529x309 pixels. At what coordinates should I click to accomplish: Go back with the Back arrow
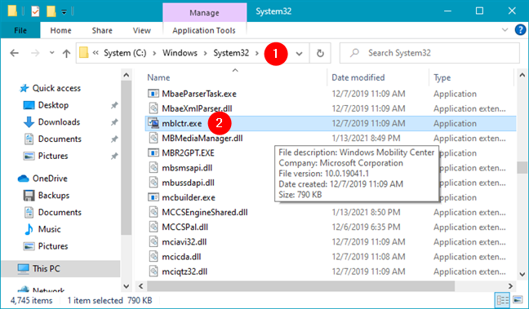(14, 53)
